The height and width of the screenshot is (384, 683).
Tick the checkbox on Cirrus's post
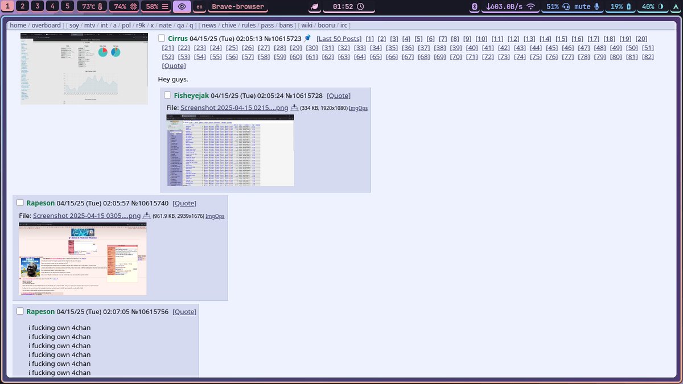tap(162, 38)
